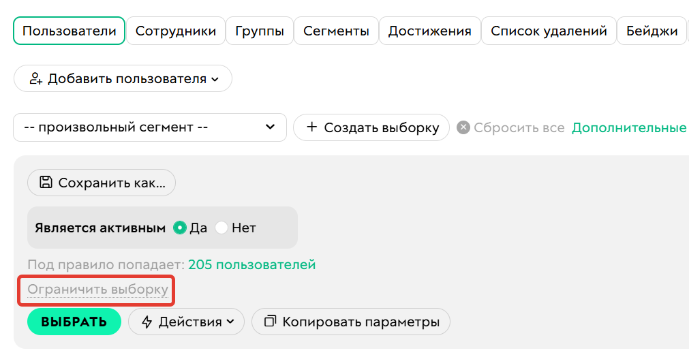Switch to the Список удалений tab
The image size is (689, 357).
[549, 31]
